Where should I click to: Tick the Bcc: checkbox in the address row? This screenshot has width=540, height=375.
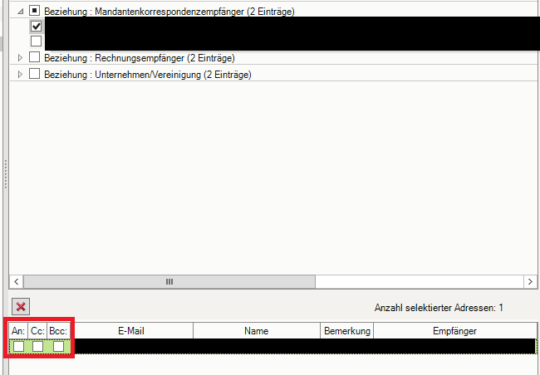click(x=58, y=346)
